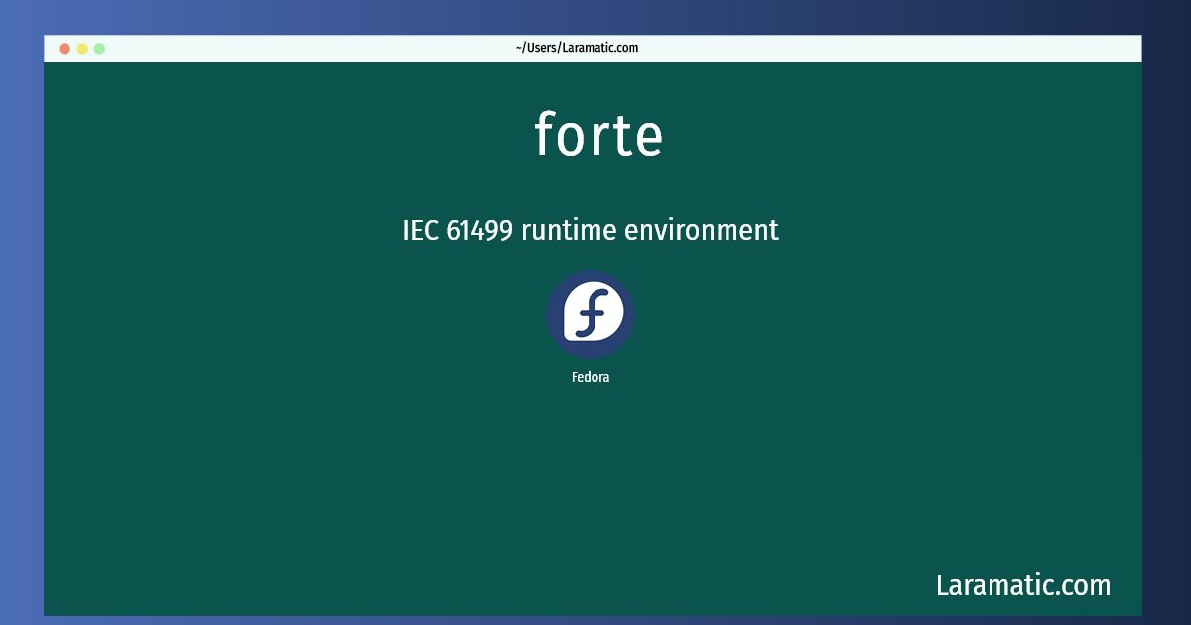Click the empty teal area below Fedora
Image resolution: width=1191 pixels, height=625 pixels.
click(591, 486)
